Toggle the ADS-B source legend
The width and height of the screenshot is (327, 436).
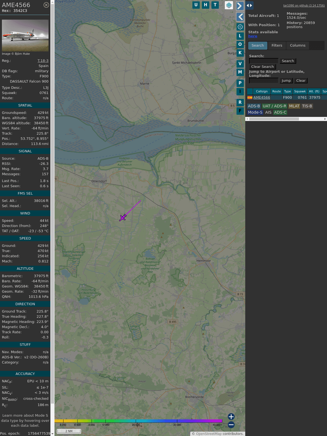[254, 106]
